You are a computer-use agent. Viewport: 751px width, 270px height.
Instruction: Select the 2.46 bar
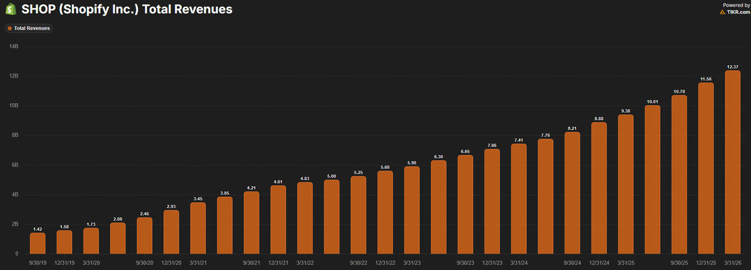[x=145, y=236]
